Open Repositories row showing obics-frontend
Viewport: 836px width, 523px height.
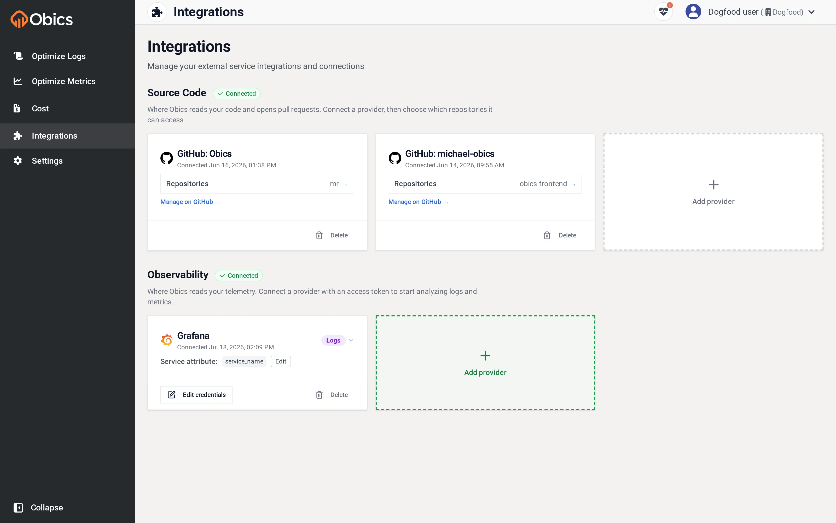point(485,184)
